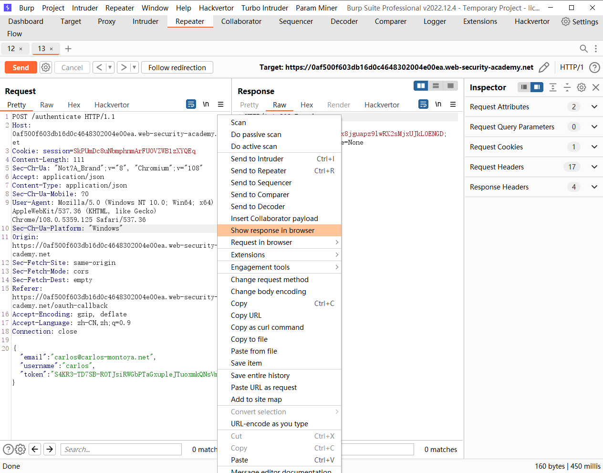
Task: Switch response layout to single-panel view
Action: coord(450,85)
